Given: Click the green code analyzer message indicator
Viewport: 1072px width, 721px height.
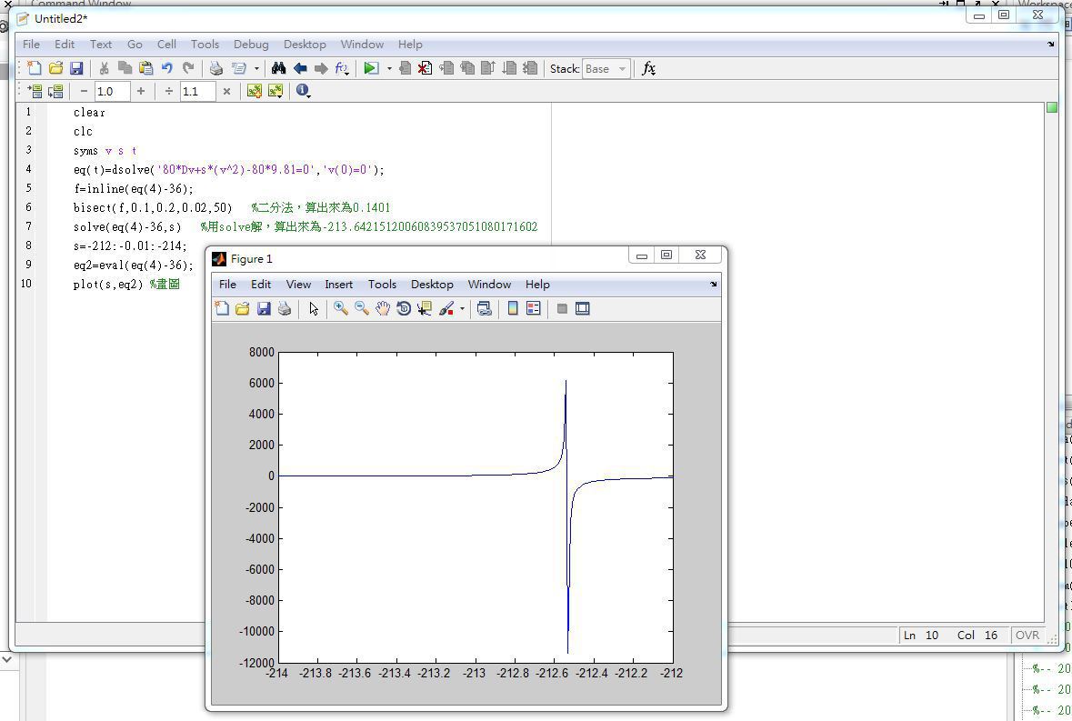Looking at the screenshot, I should (1051, 107).
